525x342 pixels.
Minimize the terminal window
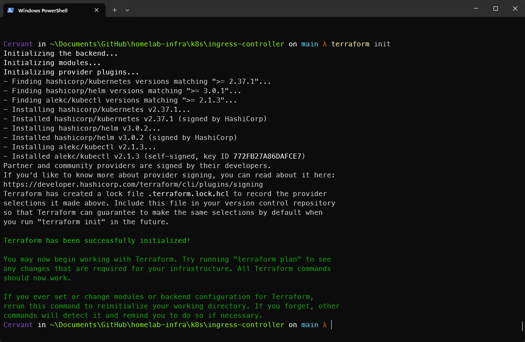point(476,9)
